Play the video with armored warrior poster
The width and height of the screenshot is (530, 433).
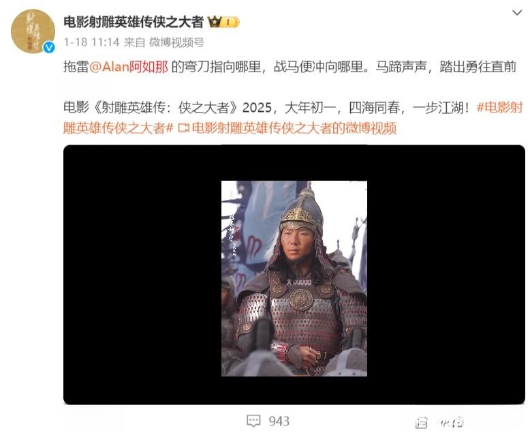click(x=294, y=278)
